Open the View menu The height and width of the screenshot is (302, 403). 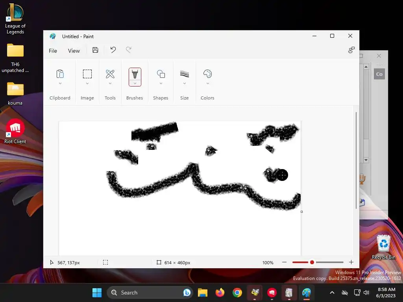click(74, 51)
